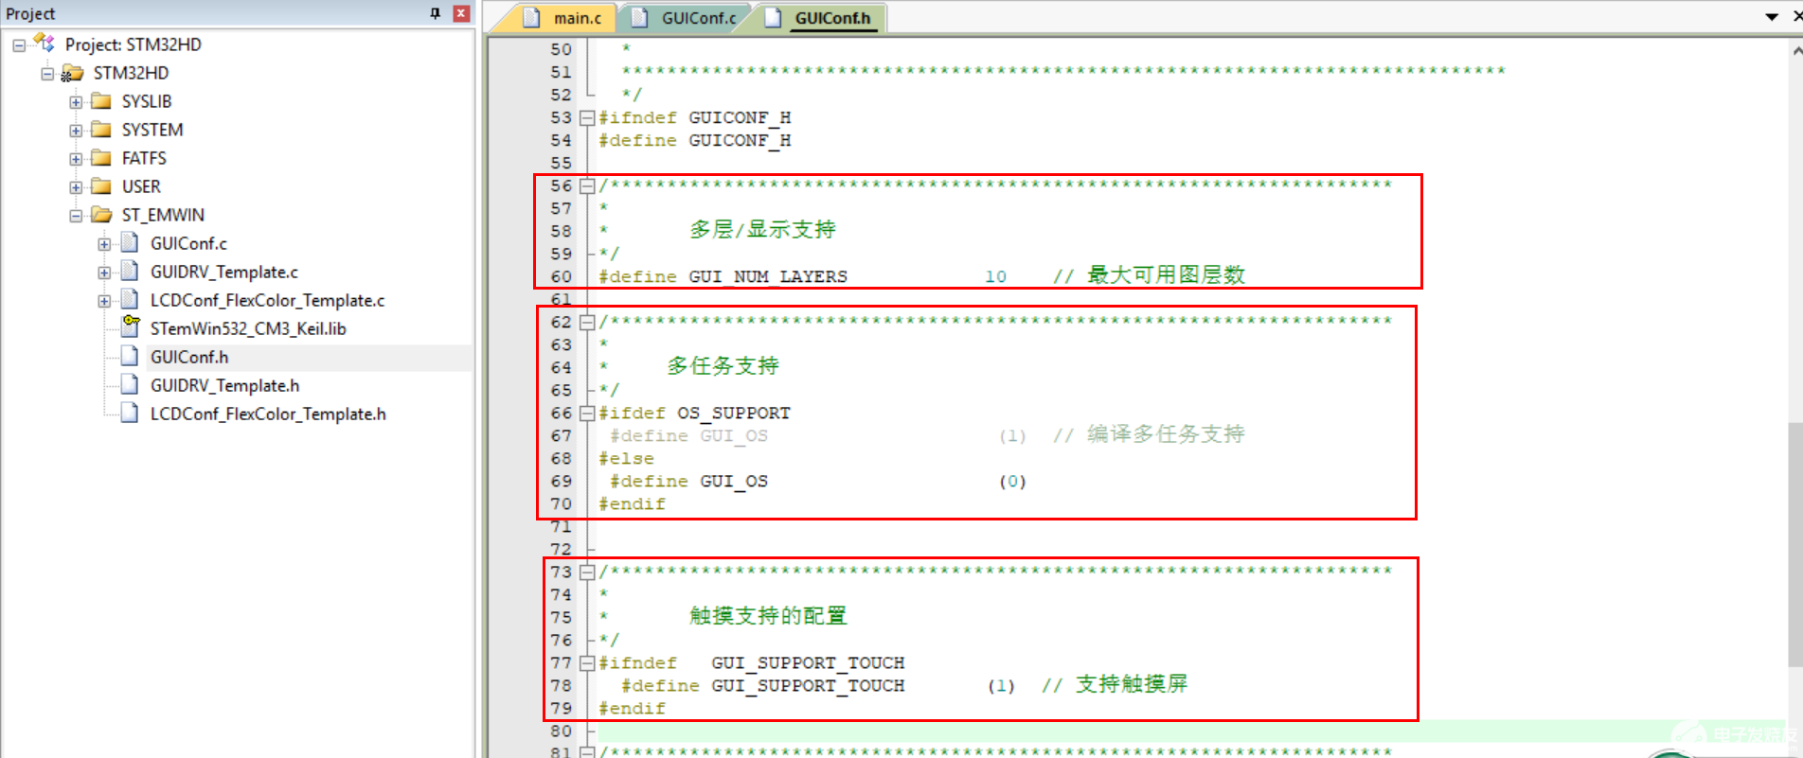
Task: Click the SYSTEM folder icon
Action: [101, 130]
